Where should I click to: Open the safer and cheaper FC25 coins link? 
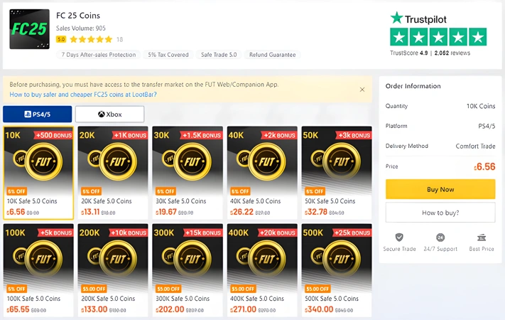(x=83, y=94)
